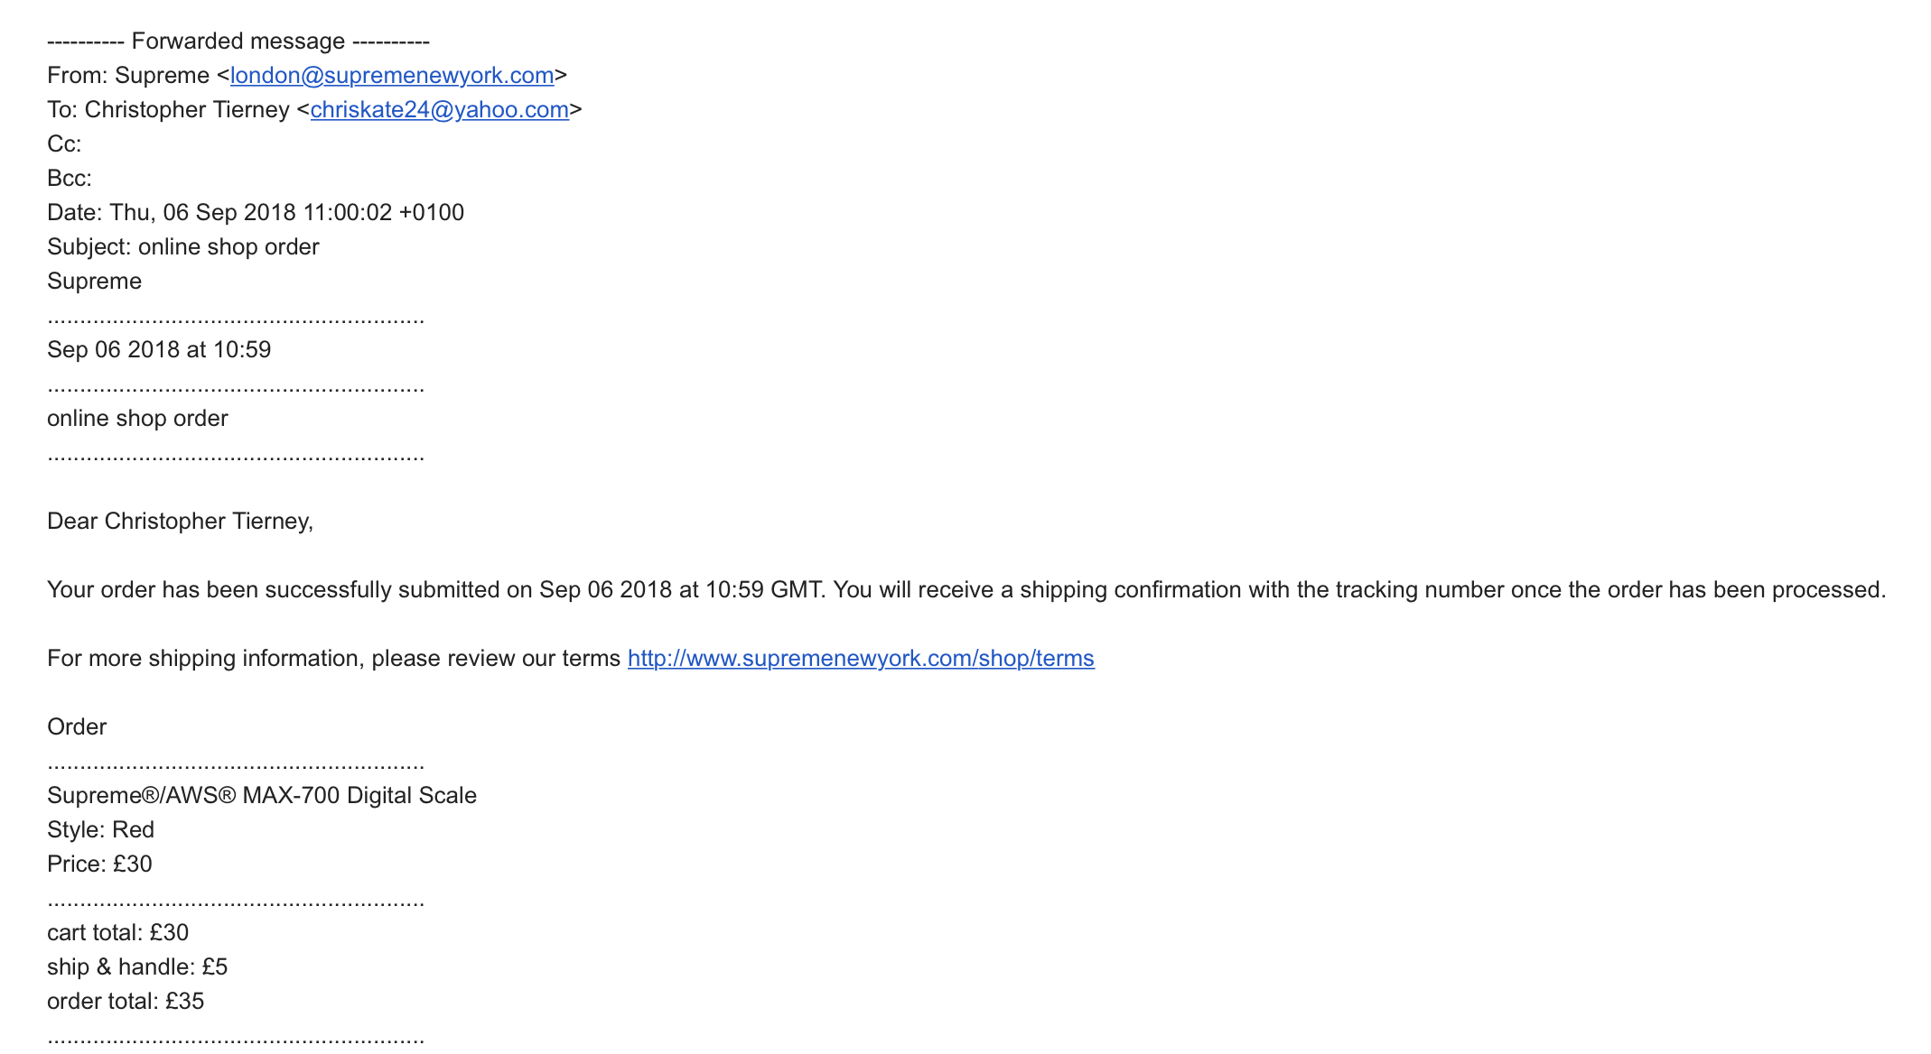Click the order total: £35 line
Image resolution: width=1931 pixels, height=1054 pixels.
click(x=126, y=1001)
